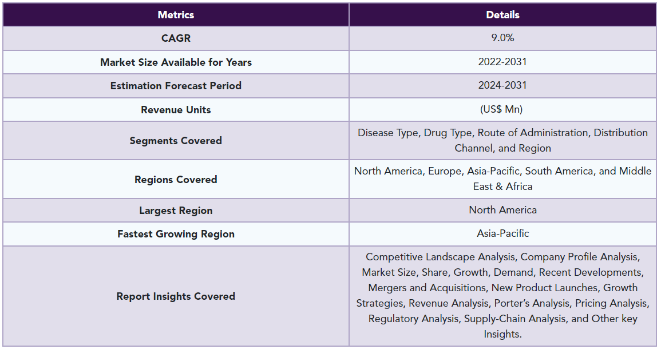Click the Details column header
Screen dimensions: 661x349
[x=502, y=15]
